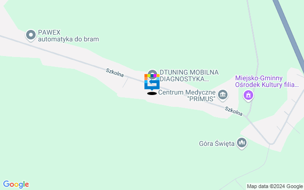This screenshot has width=304, height=190.
Task: Select the Centrum Medyczne "PRIMUS" text label
Action: tap(187, 95)
